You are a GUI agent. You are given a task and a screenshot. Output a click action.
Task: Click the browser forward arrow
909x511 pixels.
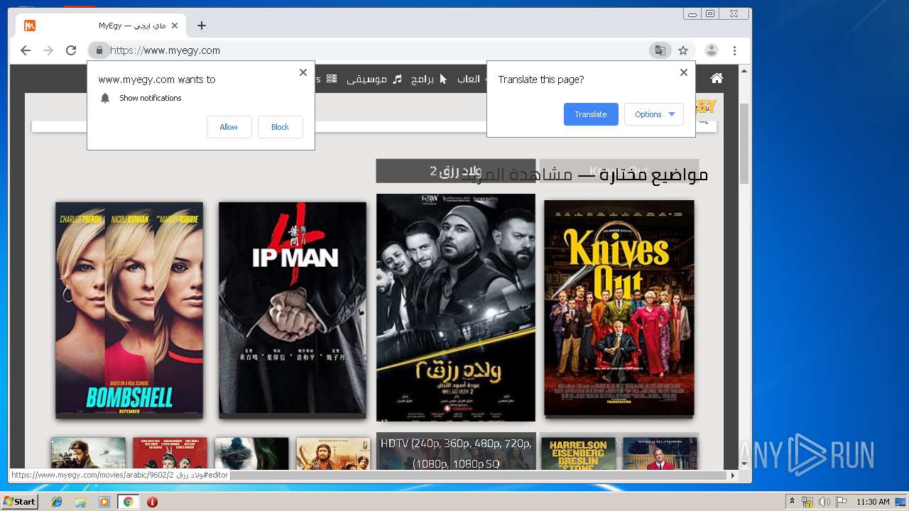tap(48, 50)
